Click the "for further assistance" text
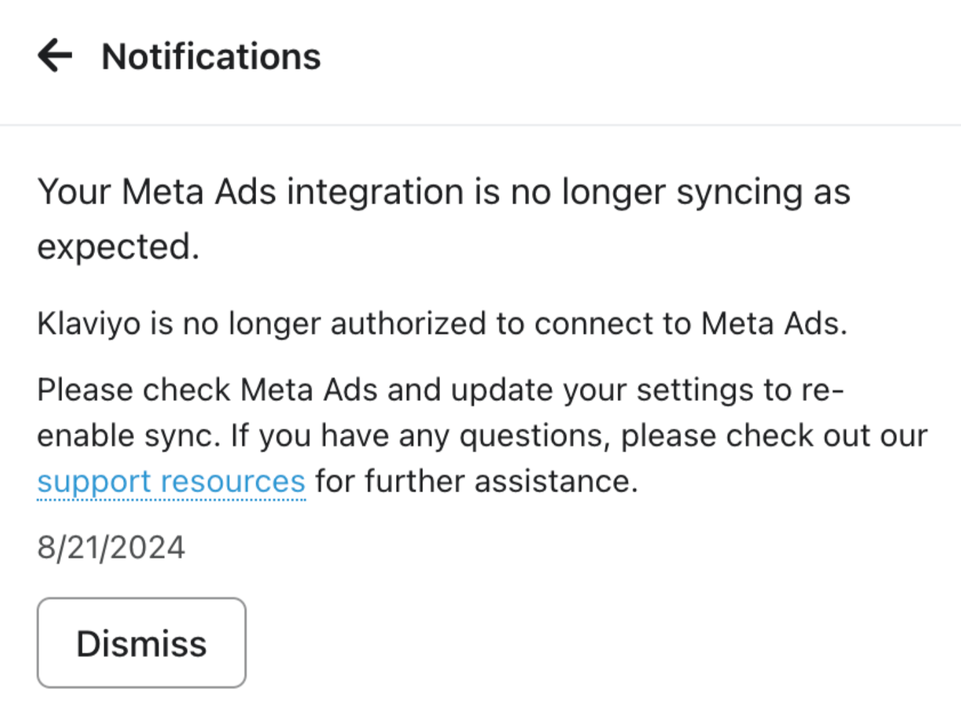Image resolution: width=961 pixels, height=706 pixels. [476, 481]
